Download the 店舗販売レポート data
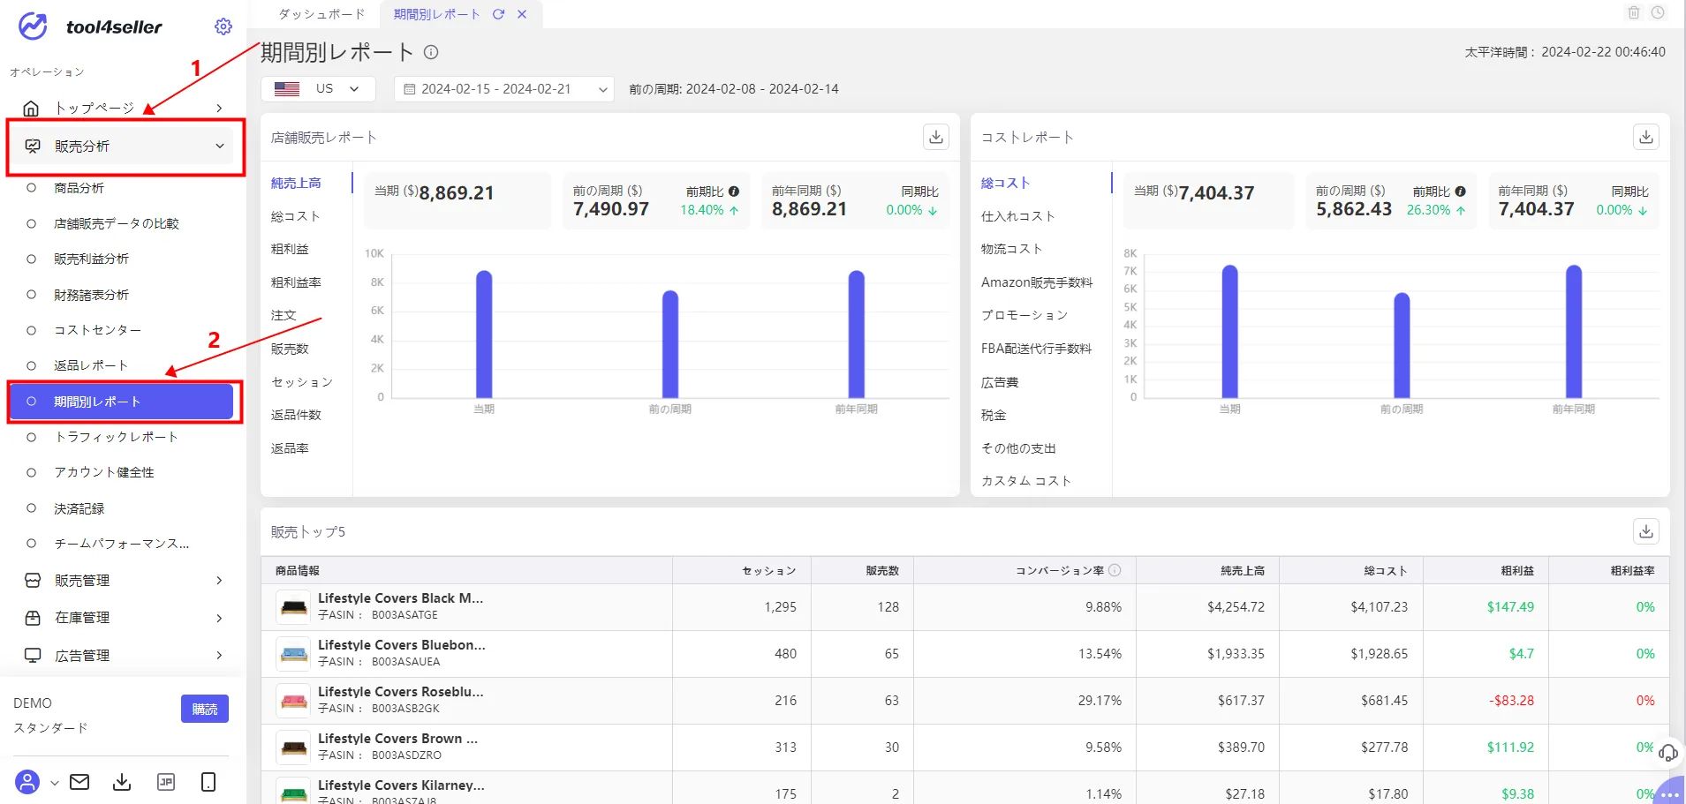The image size is (1686, 804). 936,137
